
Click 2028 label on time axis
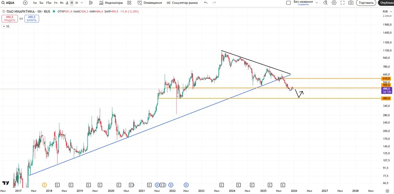coord(355,191)
